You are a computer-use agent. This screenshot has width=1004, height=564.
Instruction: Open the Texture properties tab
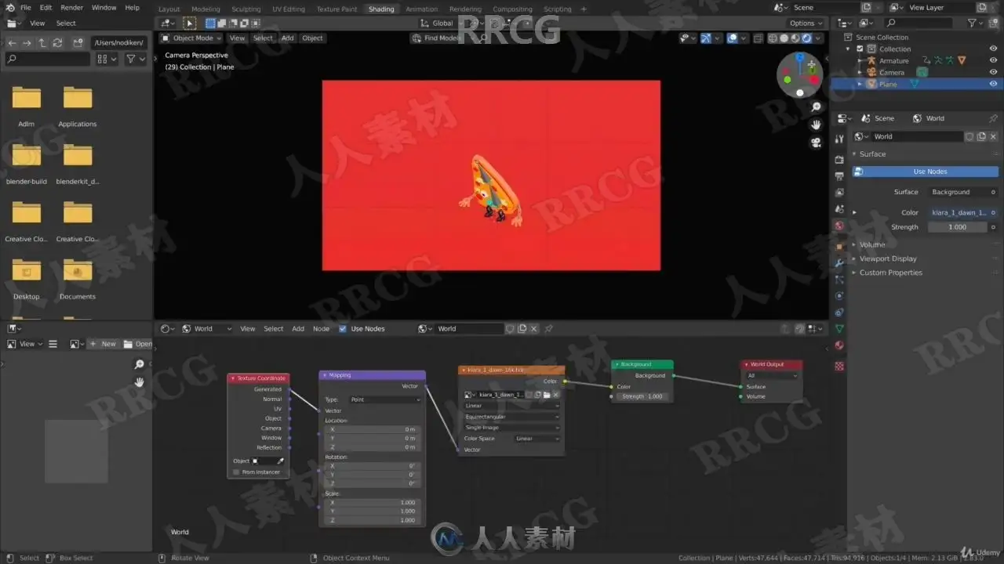point(839,365)
